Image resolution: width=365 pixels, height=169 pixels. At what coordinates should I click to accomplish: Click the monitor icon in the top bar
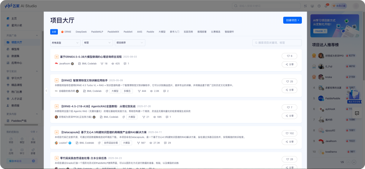[312, 6]
